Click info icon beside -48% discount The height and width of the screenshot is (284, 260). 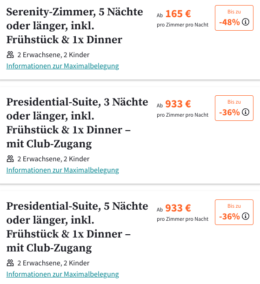246,22
